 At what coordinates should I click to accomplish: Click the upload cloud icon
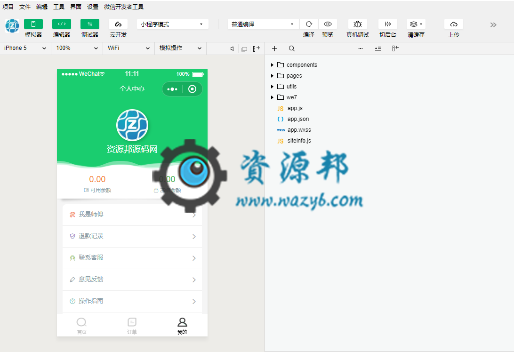coord(454,24)
